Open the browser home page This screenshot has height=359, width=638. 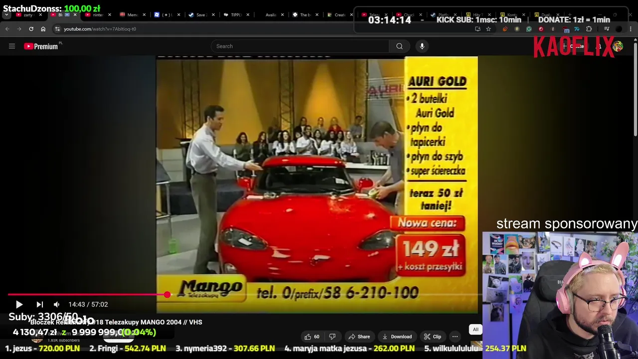click(x=43, y=29)
